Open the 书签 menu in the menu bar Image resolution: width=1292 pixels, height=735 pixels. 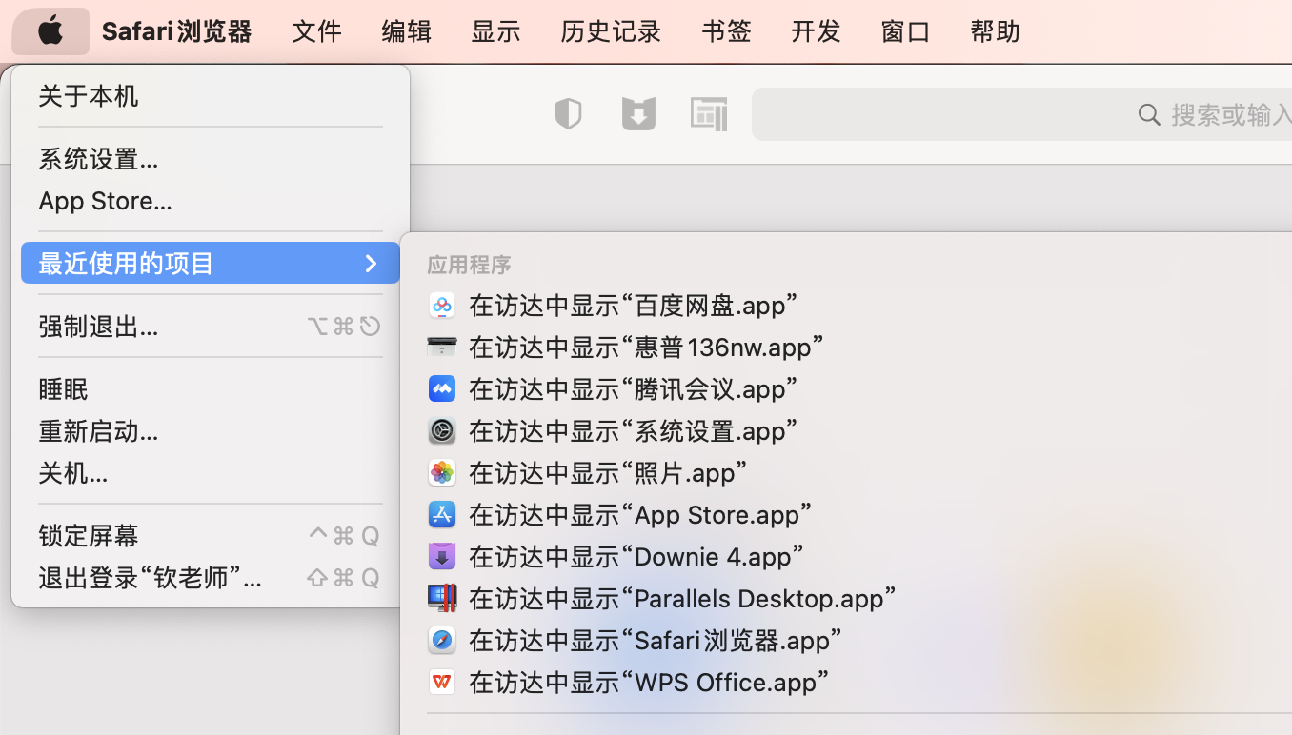726,30
